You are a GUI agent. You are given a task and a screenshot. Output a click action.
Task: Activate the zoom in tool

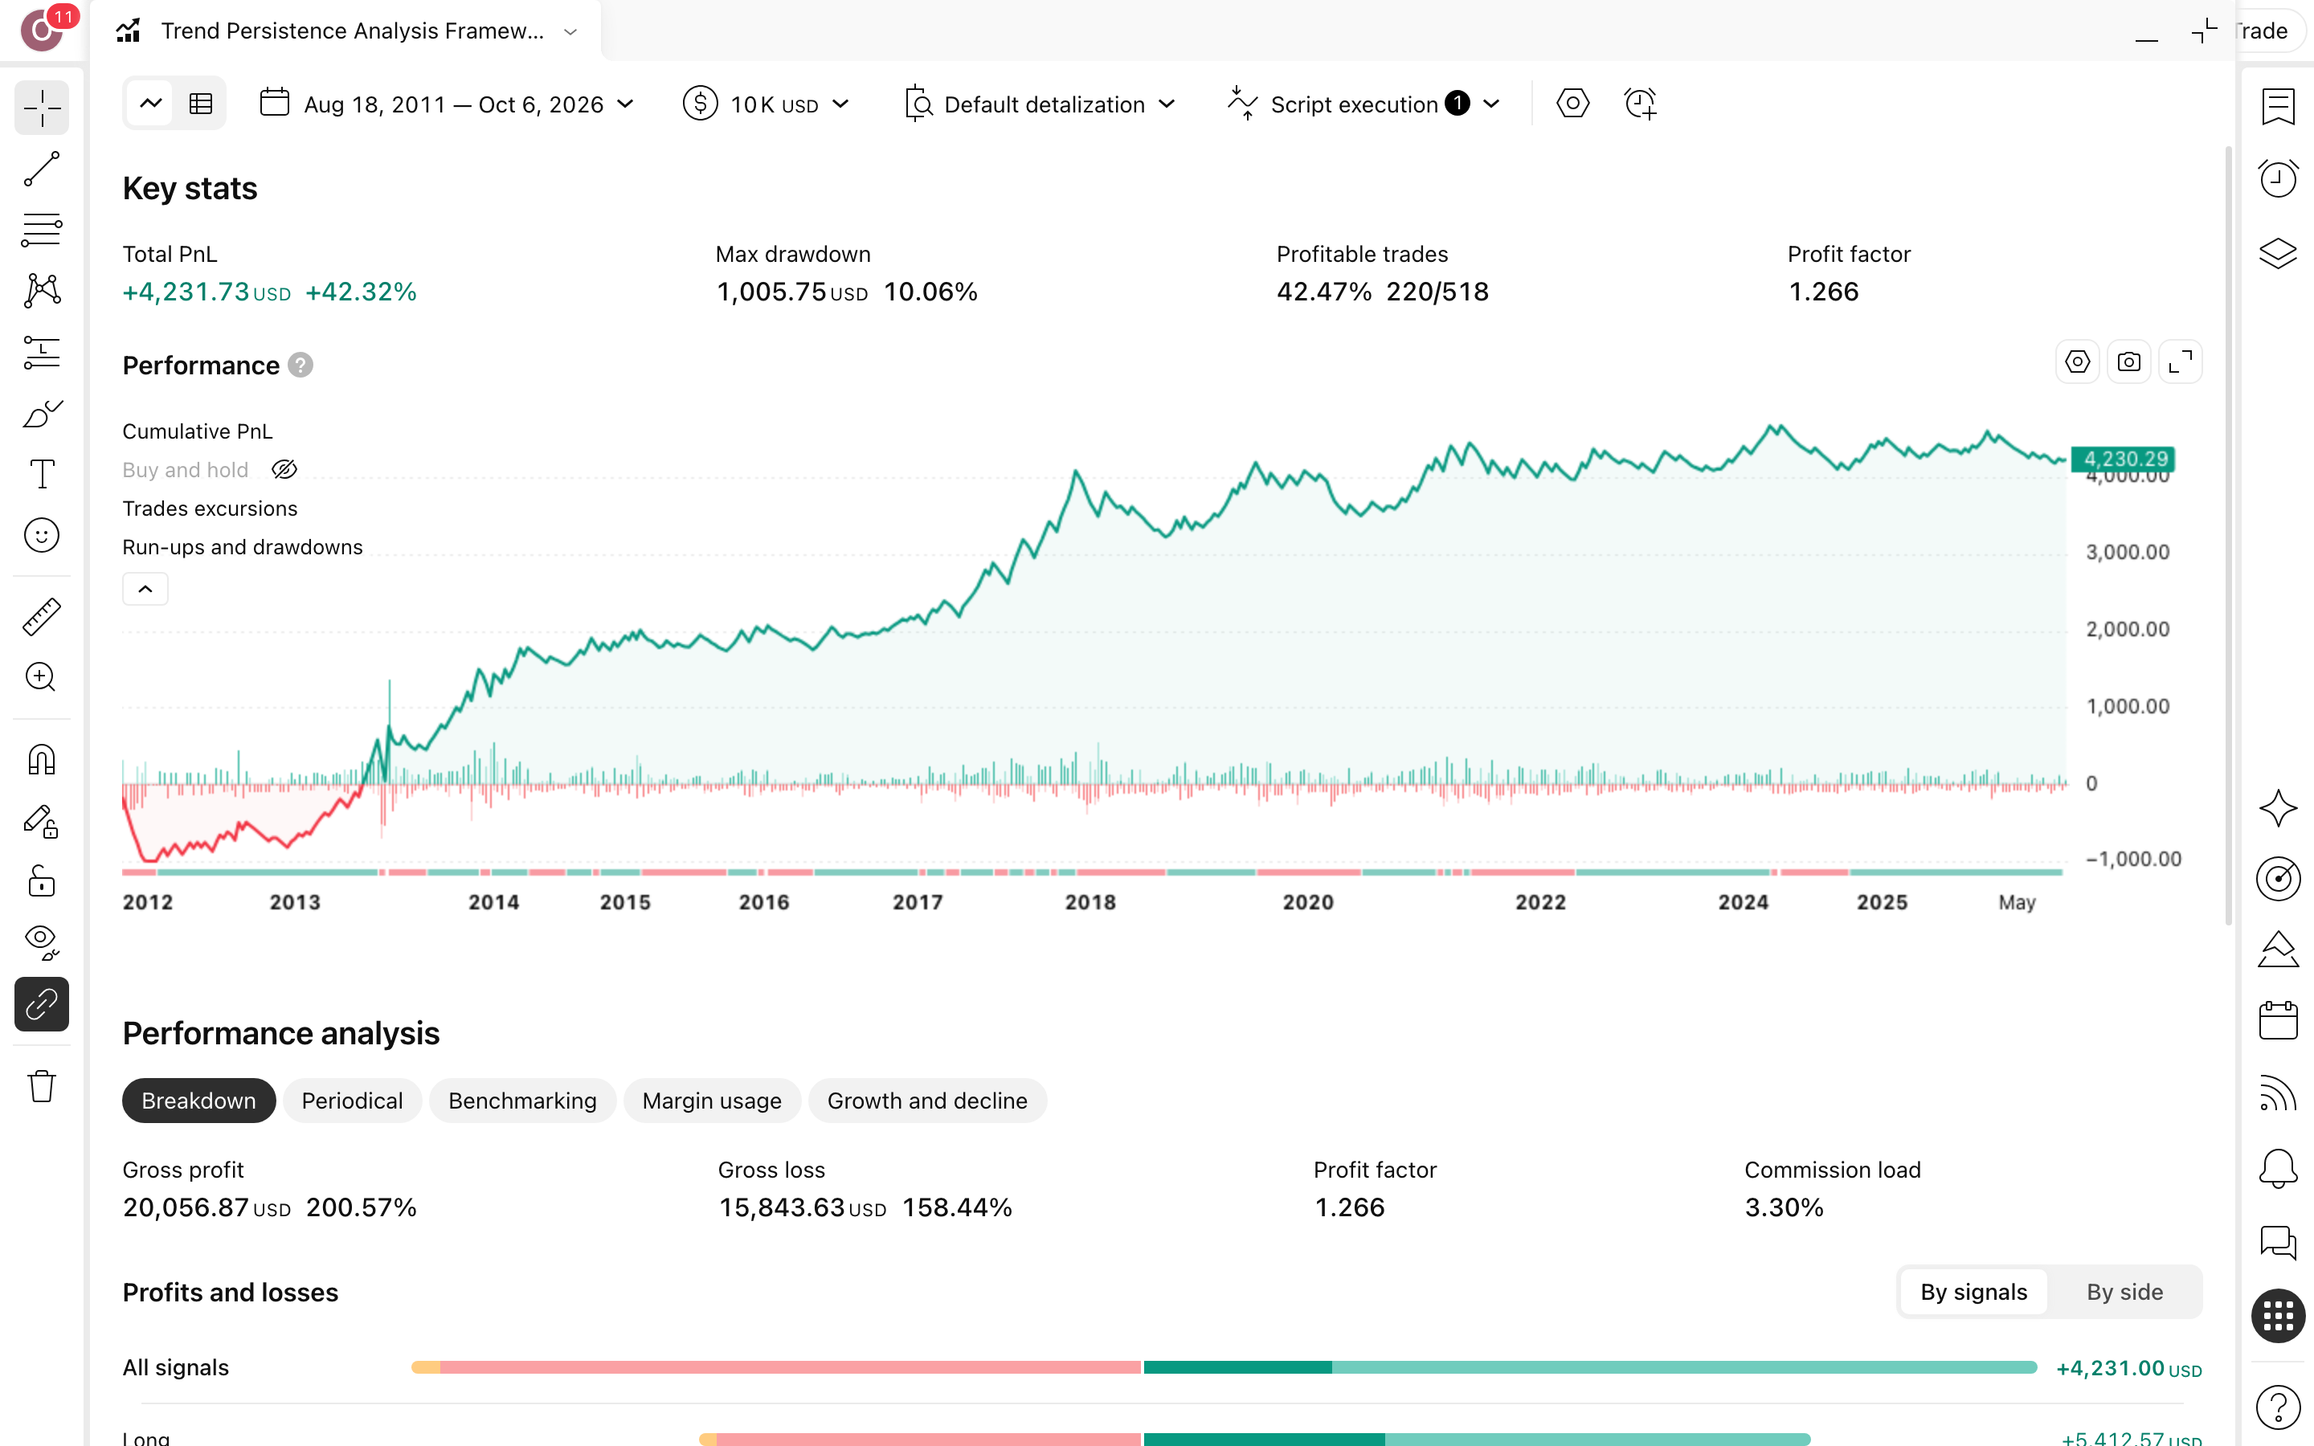coord(41,677)
